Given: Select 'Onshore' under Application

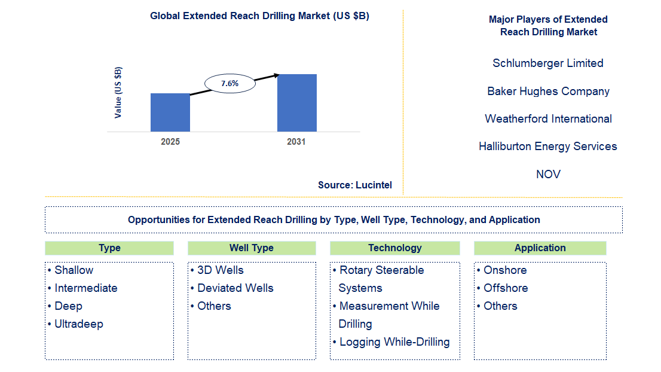Looking at the screenshot, I should coord(505,270).
